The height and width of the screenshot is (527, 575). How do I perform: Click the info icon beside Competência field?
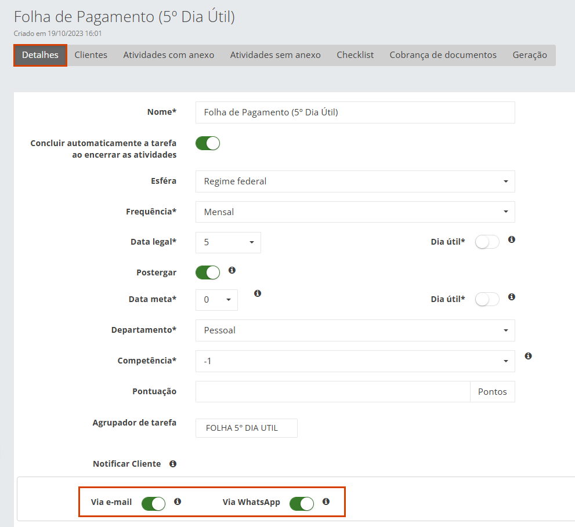[x=528, y=356]
